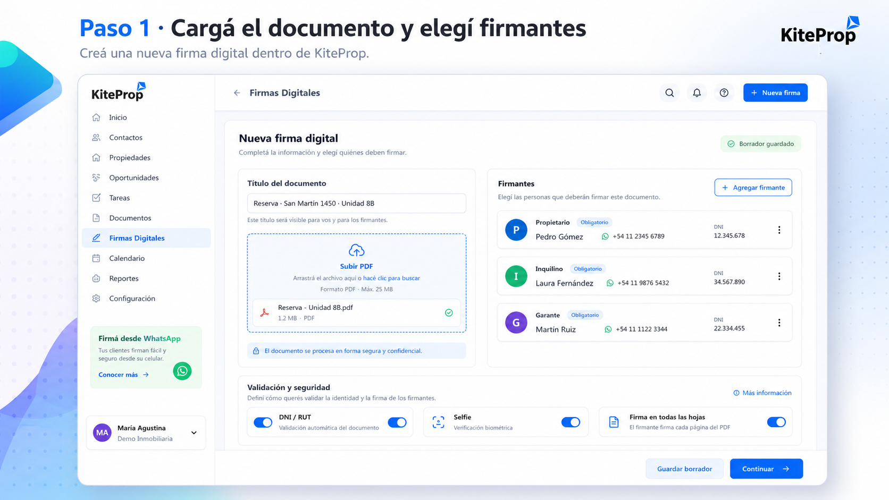Click the Configuración gear icon
This screenshot has width=889, height=500.
pyautogui.click(x=96, y=299)
